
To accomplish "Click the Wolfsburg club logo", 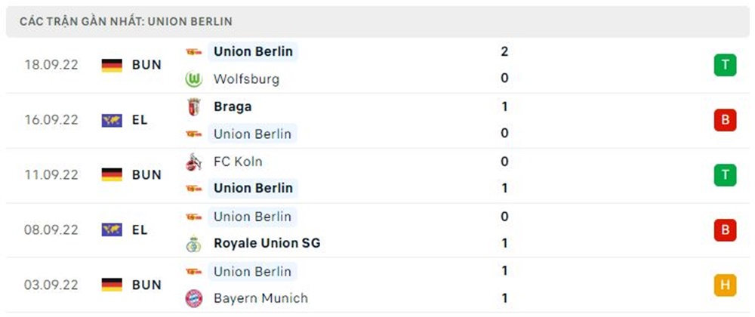I will pyautogui.click(x=194, y=79).
